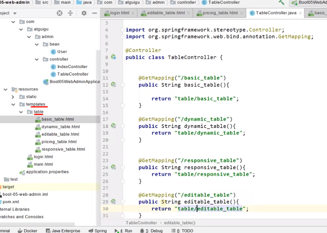327x233 pixels.
Task: Select TableController in project tree
Action: [73, 74]
